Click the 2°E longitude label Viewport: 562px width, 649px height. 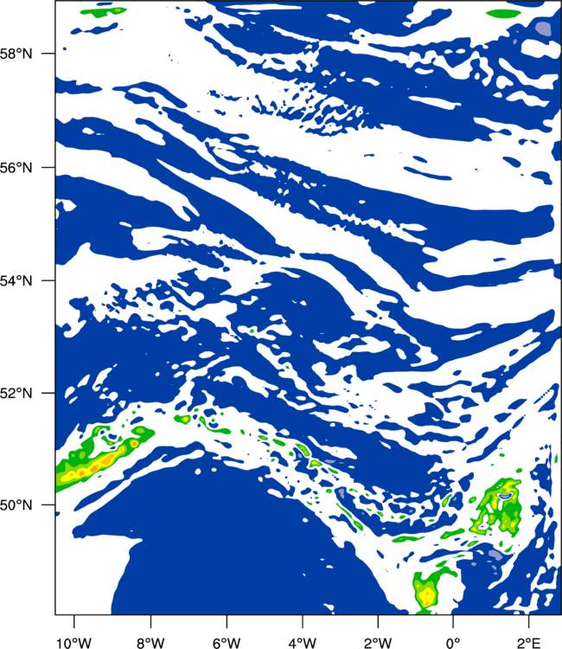point(528,643)
